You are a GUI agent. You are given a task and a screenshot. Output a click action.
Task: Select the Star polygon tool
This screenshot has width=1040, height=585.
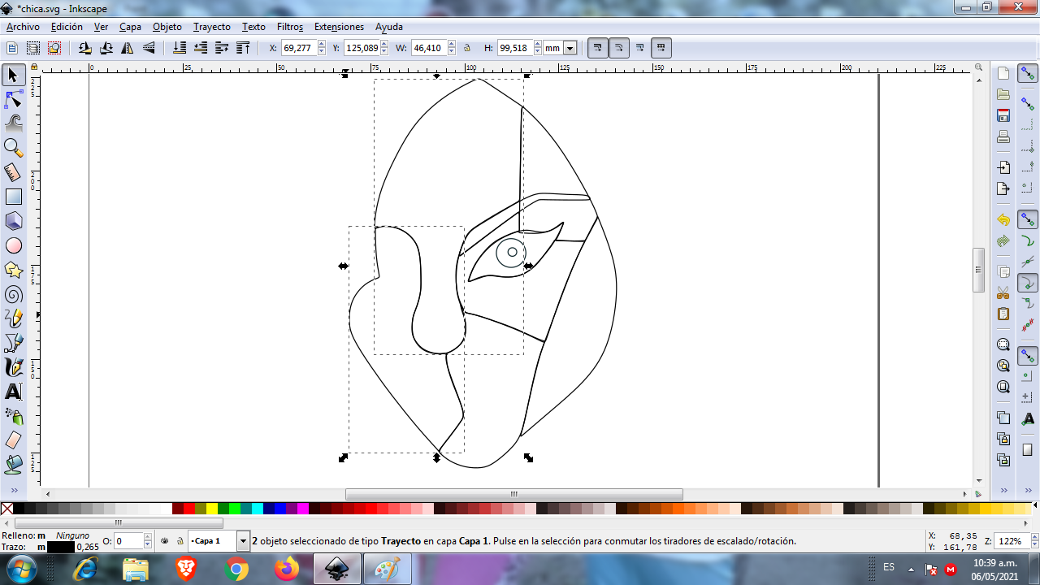13,270
